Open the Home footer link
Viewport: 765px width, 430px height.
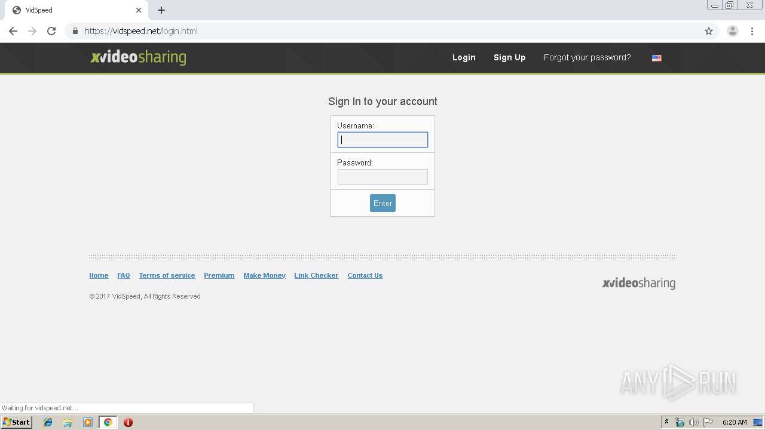point(99,275)
